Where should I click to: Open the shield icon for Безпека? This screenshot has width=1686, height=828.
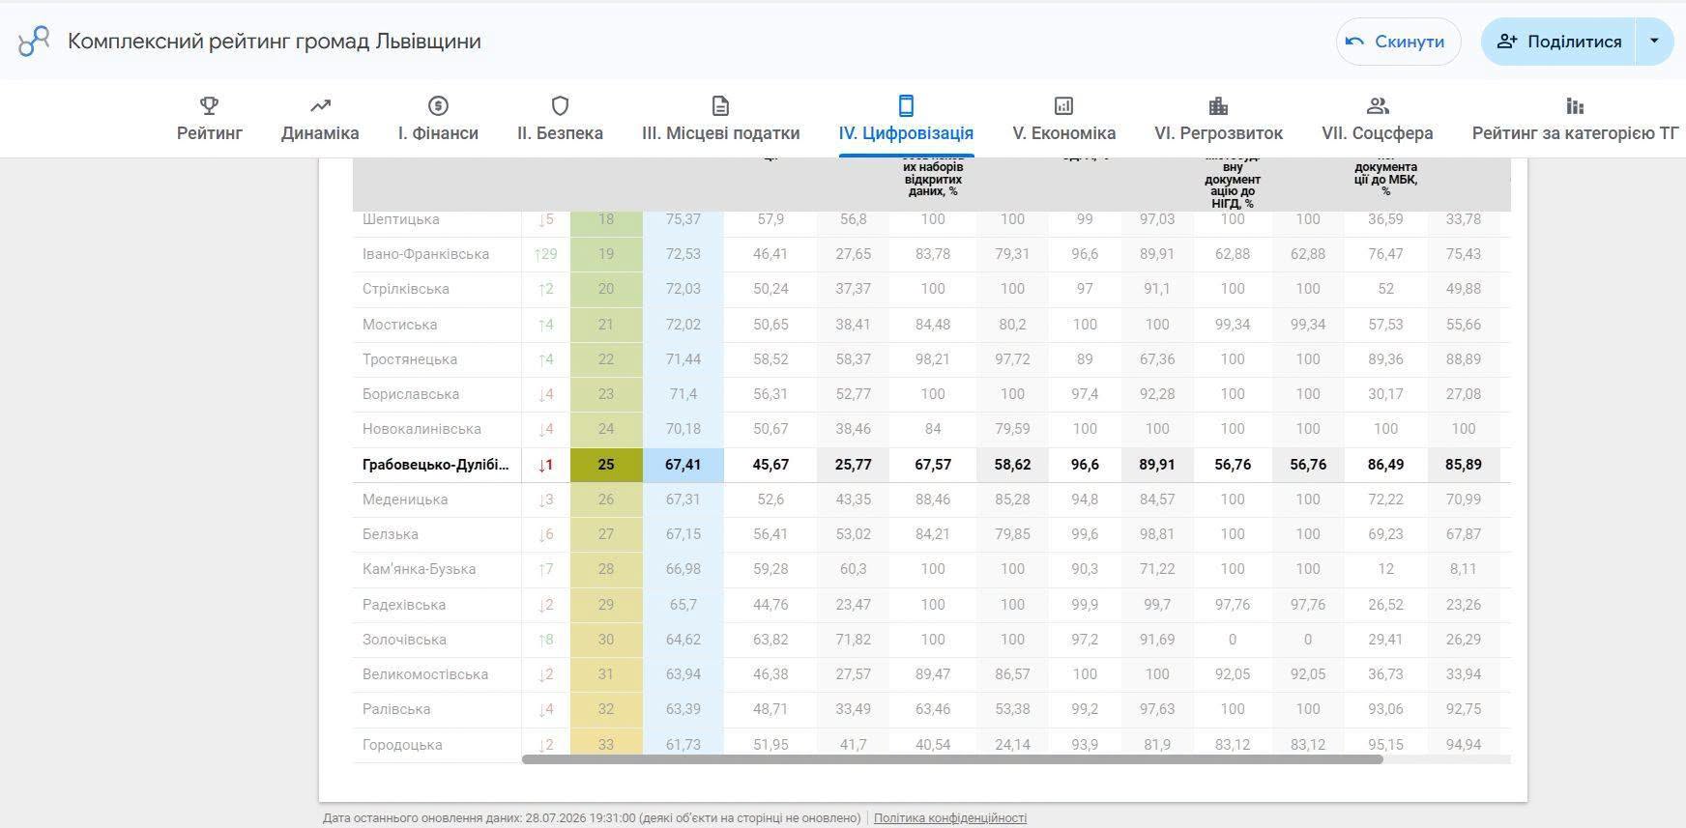point(560,105)
